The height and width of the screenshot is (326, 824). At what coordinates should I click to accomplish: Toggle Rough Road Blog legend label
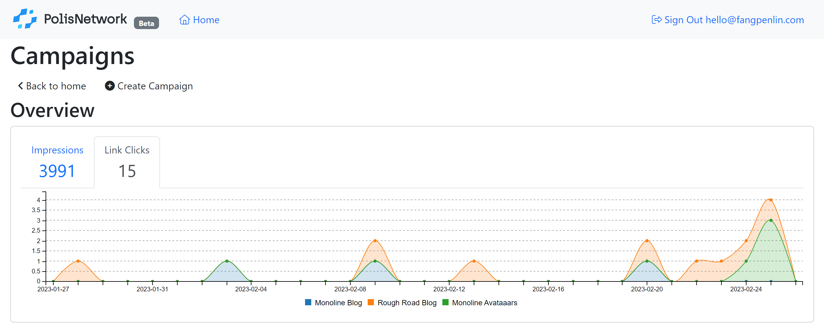pyautogui.click(x=407, y=303)
